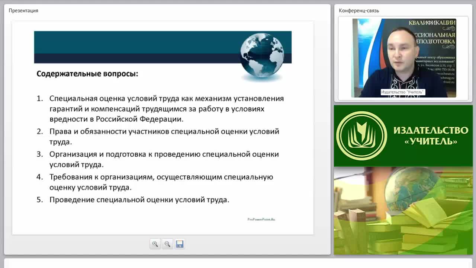Click the books and globe banner image
Viewport: 476px width, 268px height.
403,211
